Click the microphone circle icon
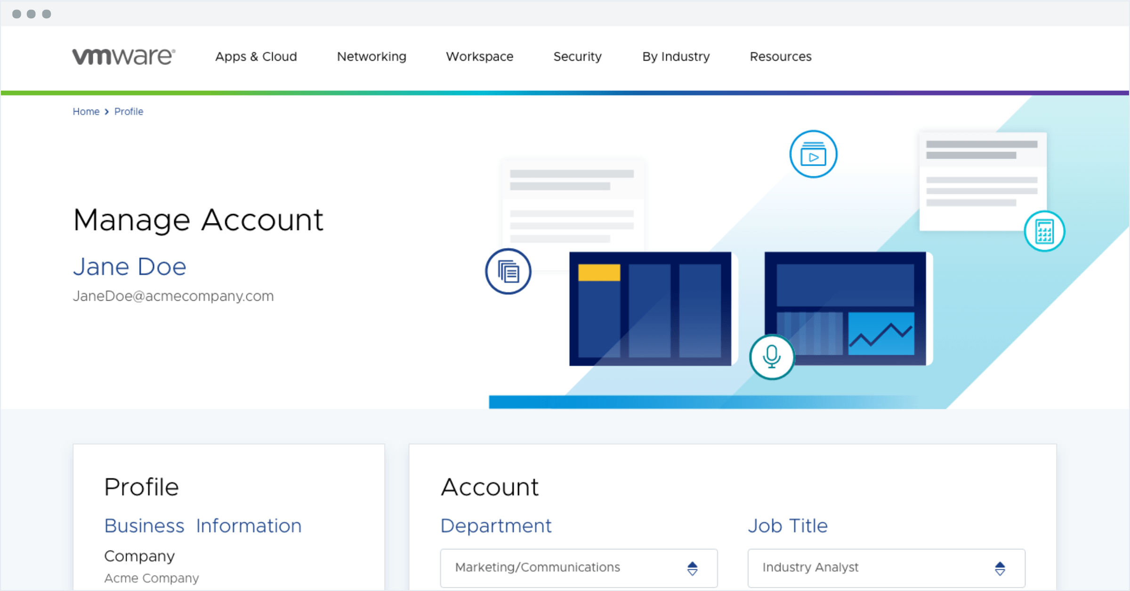1130x591 pixels. coord(772,357)
